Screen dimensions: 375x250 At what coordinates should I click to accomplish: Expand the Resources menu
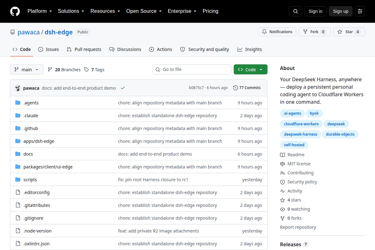(x=105, y=11)
